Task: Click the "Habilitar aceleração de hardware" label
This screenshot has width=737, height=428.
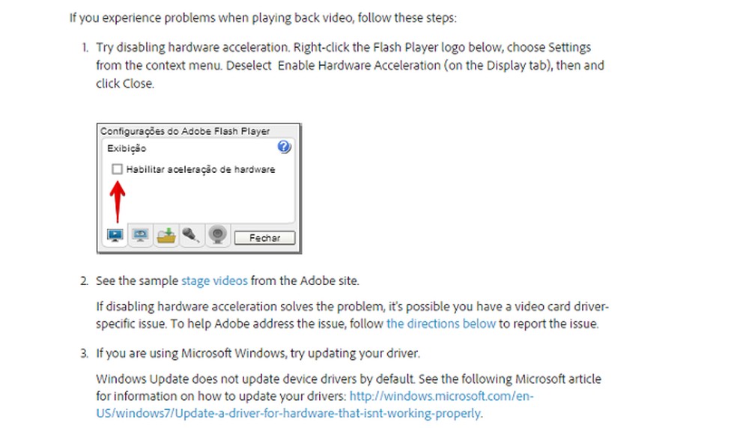Action: [201, 170]
